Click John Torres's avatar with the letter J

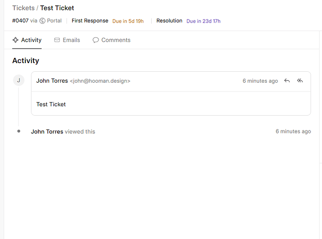coord(19,80)
